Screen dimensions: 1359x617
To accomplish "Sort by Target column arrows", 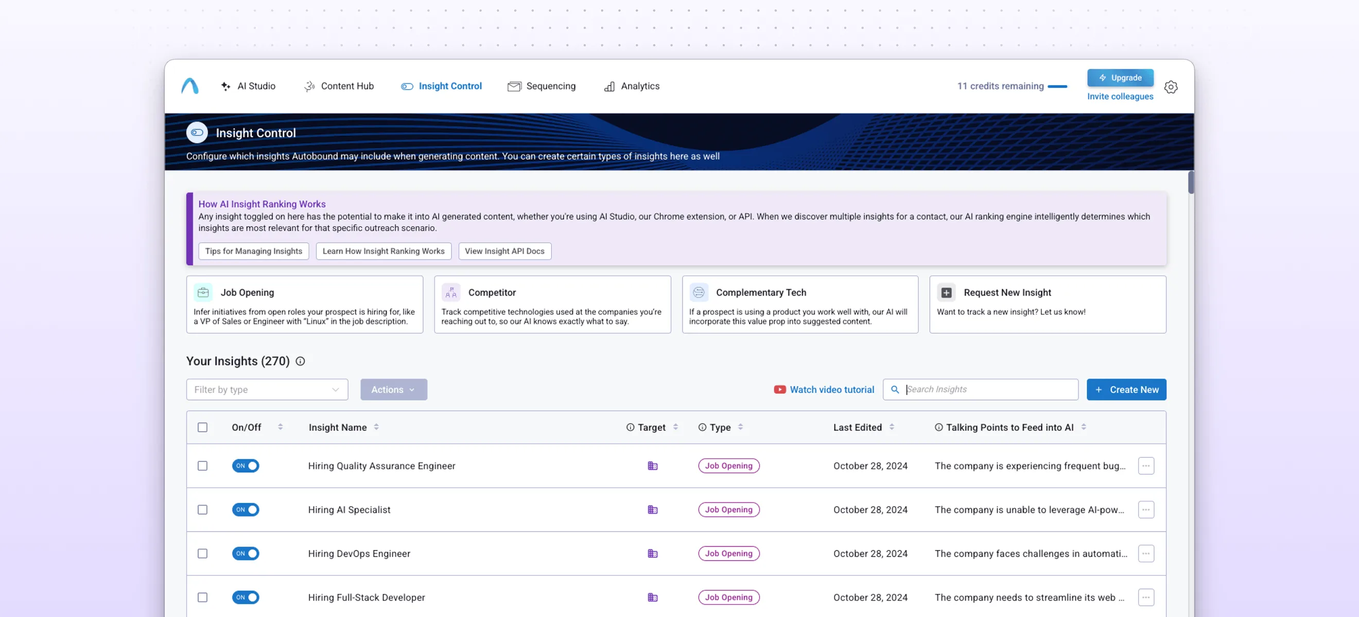I will (x=675, y=427).
